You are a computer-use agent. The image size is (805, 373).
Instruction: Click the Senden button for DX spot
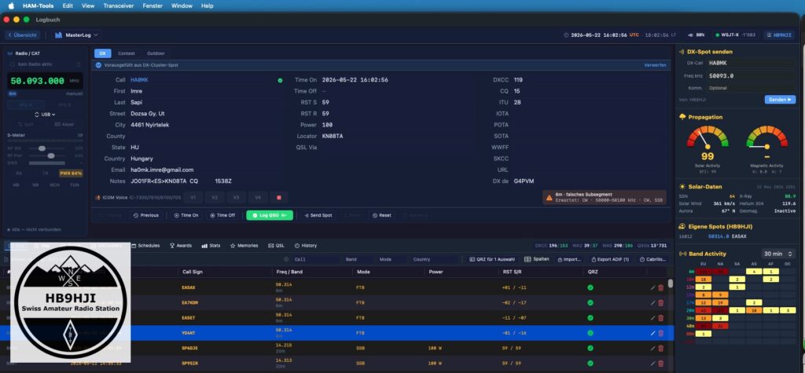pyautogui.click(x=780, y=100)
